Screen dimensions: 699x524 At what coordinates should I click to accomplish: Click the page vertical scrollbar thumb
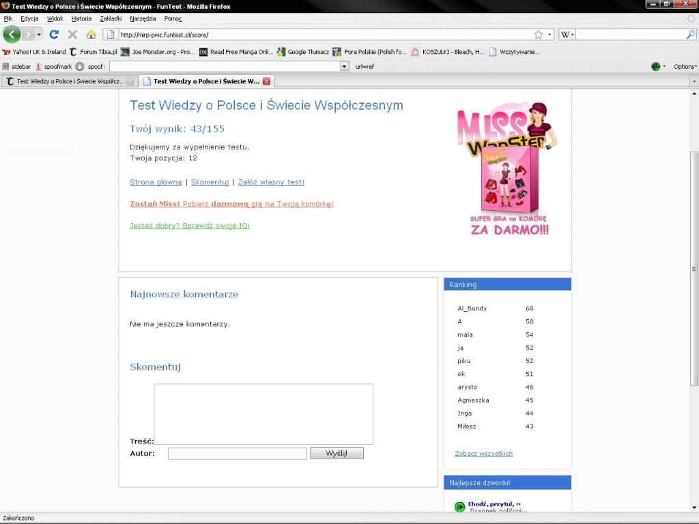(x=694, y=269)
